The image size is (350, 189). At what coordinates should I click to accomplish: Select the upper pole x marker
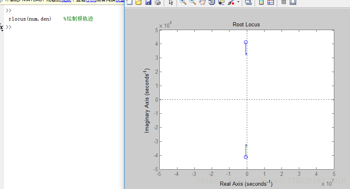click(246, 54)
